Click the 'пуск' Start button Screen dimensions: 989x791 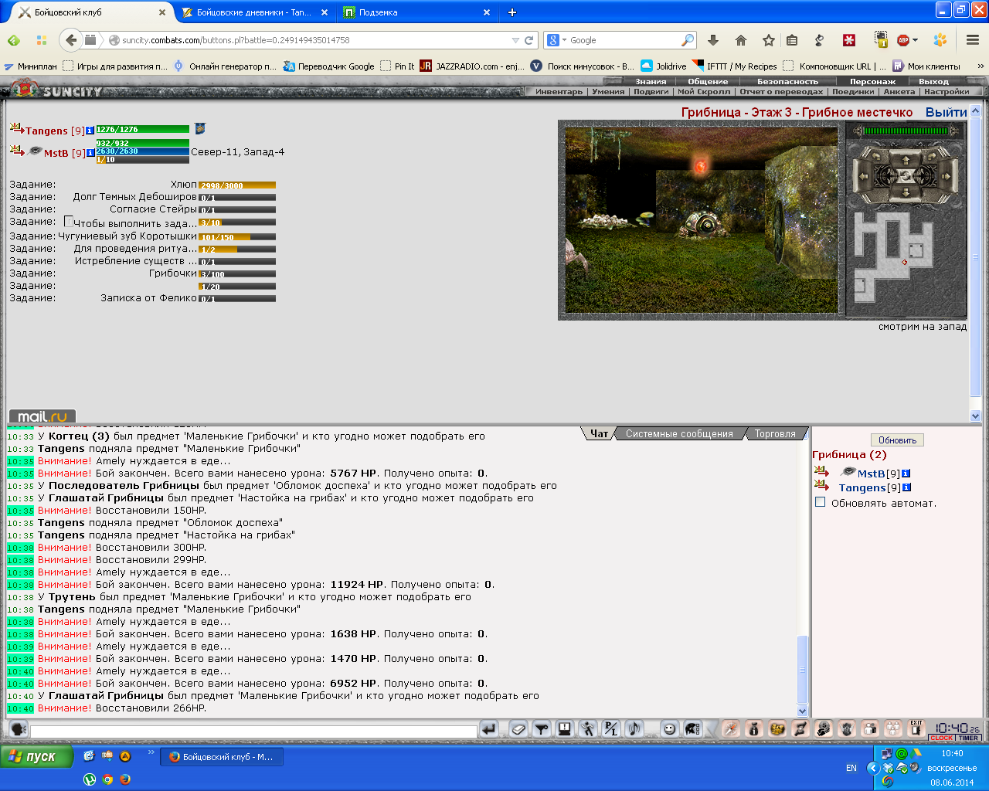pyautogui.click(x=36, y=756)
